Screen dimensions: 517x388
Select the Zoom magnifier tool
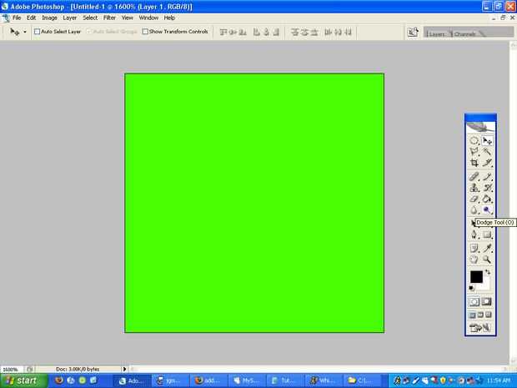pos(487,260)
